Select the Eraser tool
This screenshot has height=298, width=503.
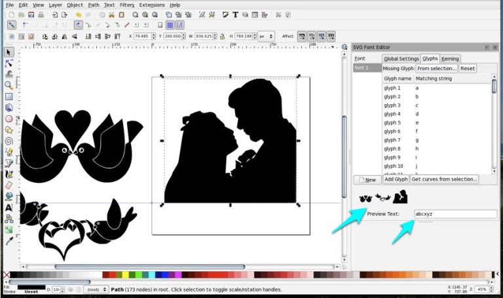click(9, 185)
